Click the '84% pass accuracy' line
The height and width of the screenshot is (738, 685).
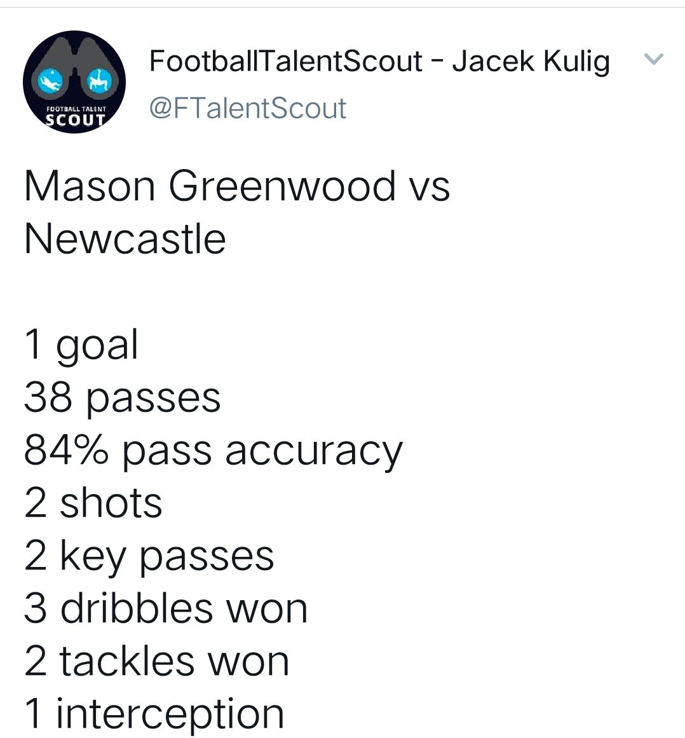pyautogui.click(x=214, y=451)
